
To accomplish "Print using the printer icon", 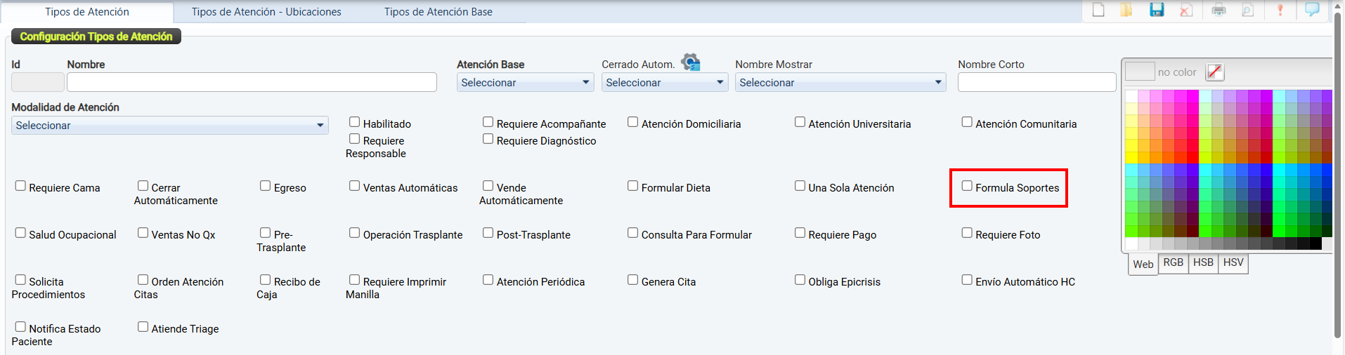I will coord(1219,10).
